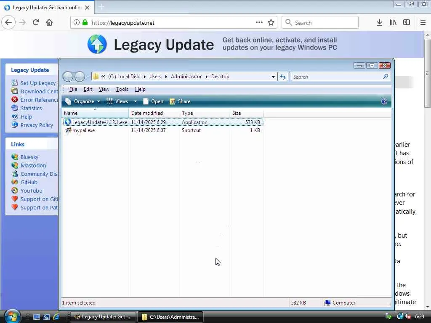Click the Windows Start orb

click(x=12, y=316)
